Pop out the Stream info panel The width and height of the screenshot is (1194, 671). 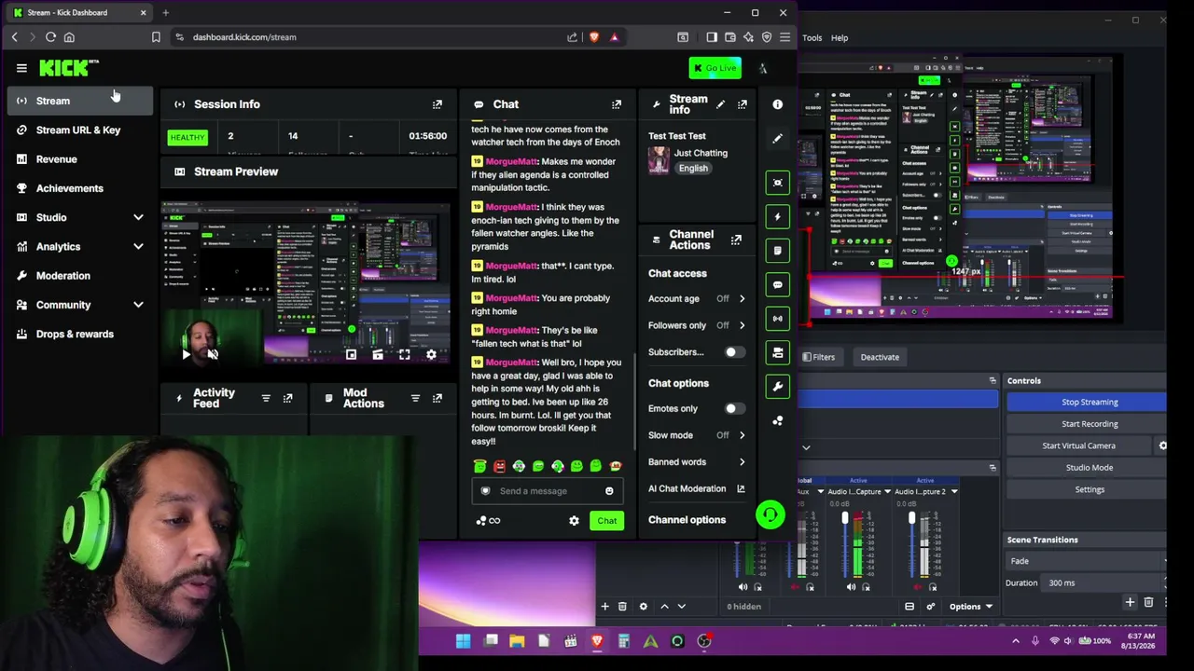743,104
